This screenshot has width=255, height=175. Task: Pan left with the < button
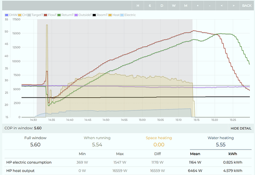point(222,6)
